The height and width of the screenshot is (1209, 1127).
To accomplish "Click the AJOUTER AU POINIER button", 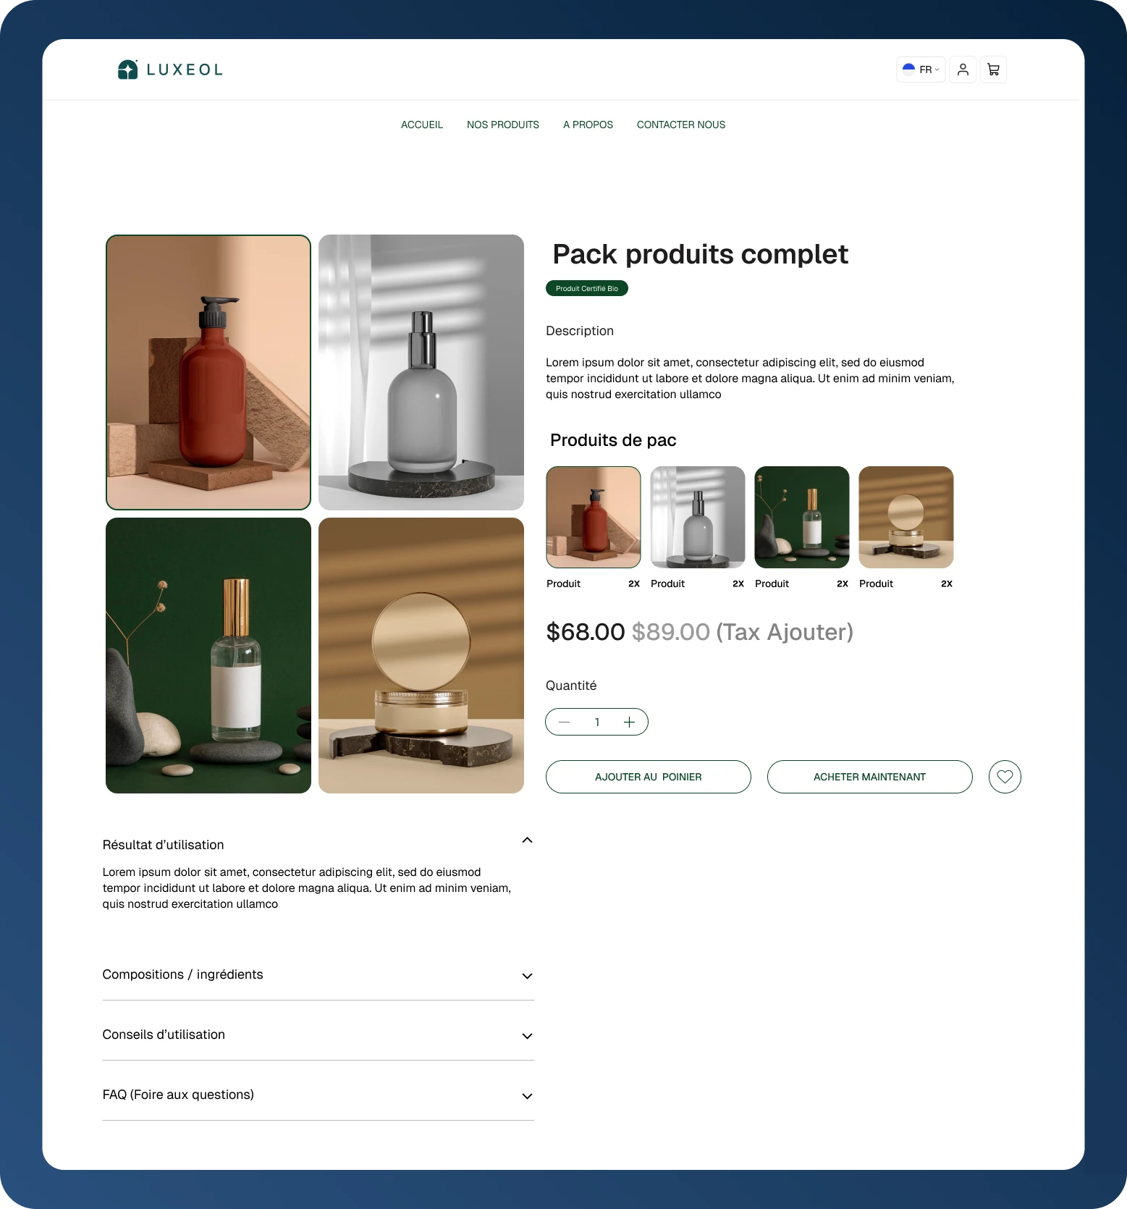I will pyautogui.click(x=649, y=777).
